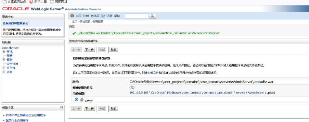Click the 192.168.0.185 location link
Screen dimensions: 309x122
[x=139, y=93]
